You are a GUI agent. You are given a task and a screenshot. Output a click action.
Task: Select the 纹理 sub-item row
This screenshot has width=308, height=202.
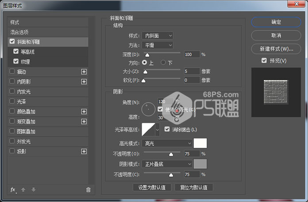(x=48, y=62)
